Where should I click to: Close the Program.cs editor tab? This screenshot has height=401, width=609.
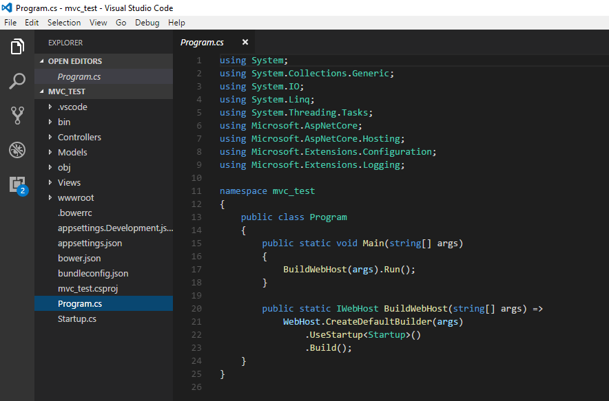tap(245, 42)
